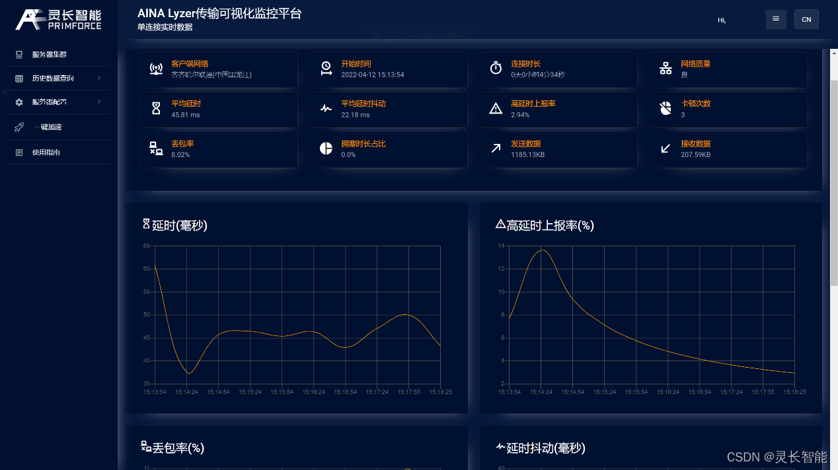Switch language with the CN button

point(806,19)
